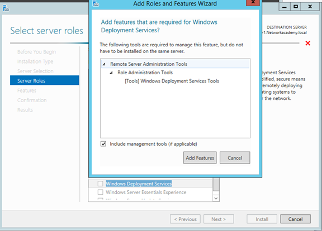Screen dimensions: 322x231
Task: Click the Server Manager icon in background window
Action: pyautogui.click(x=6, y=8)
